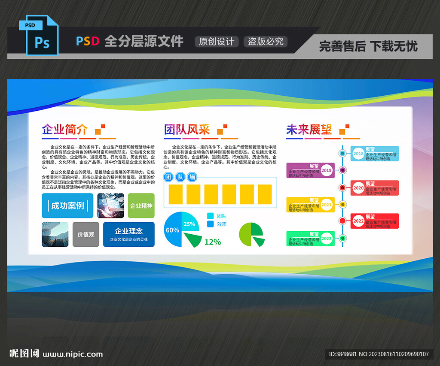440x366 pixels.
Task: Click the green timeline node beside 2023
Action: pyautogui.click(x=342, y=238)
